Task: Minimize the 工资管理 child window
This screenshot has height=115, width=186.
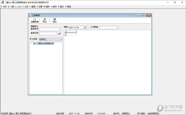Action: pos(138,15)
